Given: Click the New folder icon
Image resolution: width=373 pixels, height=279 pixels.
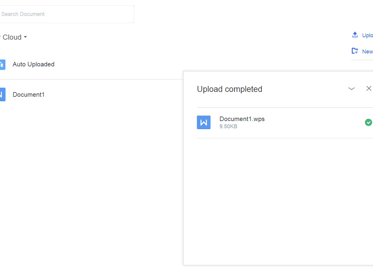Looking at the screenshot, I should coord(355,51).
